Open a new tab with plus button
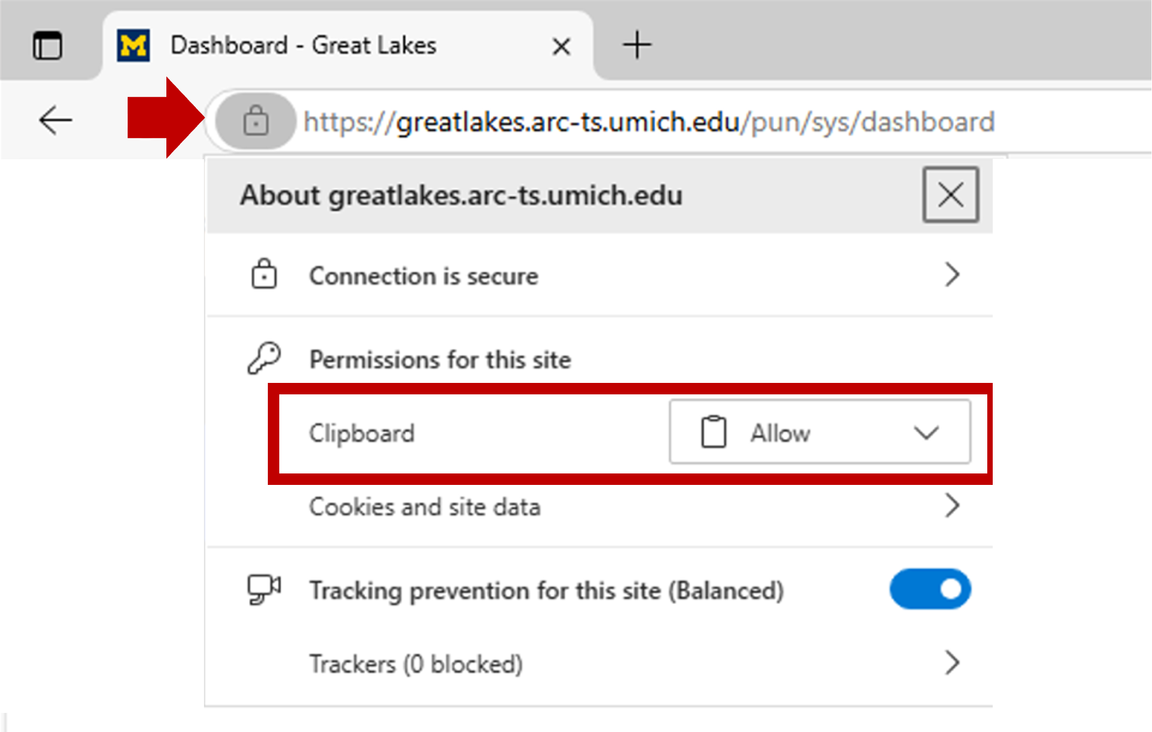 pyautogui.click(x=637, y=45)
